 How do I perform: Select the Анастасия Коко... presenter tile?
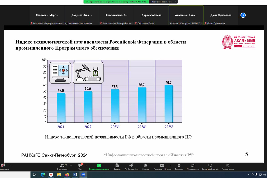[186, 15]
